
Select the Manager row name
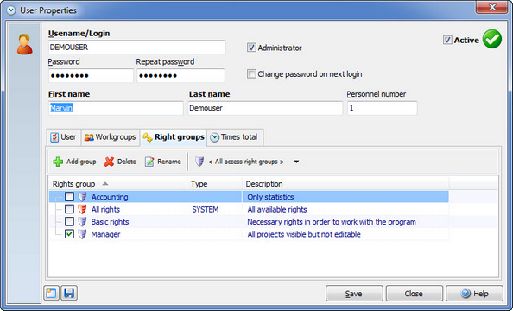(105, 234)
